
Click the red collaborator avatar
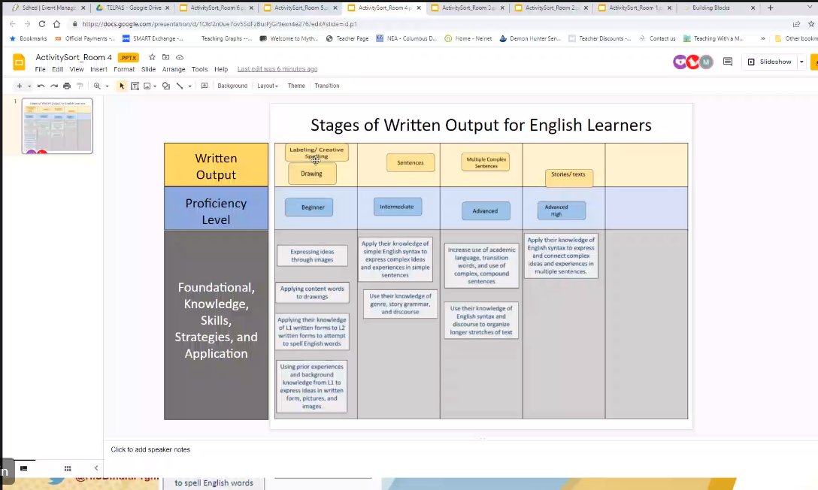[692, 62]
